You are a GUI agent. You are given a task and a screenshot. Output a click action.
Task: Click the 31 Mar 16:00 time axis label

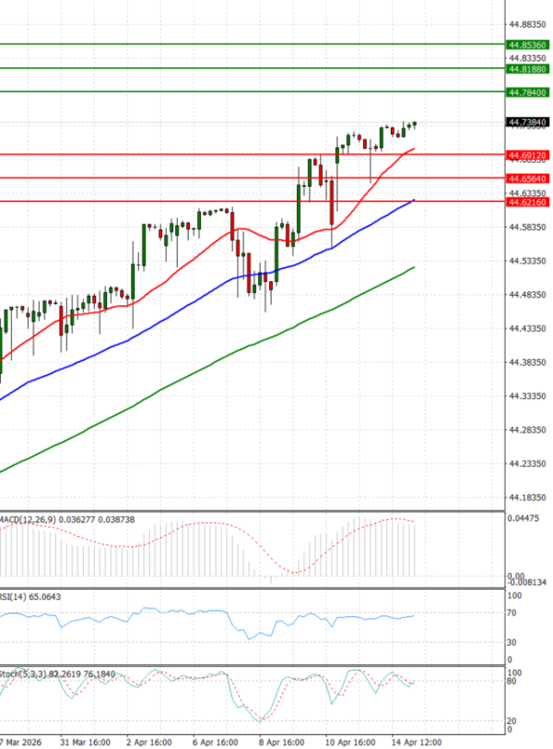click(87, 741)
